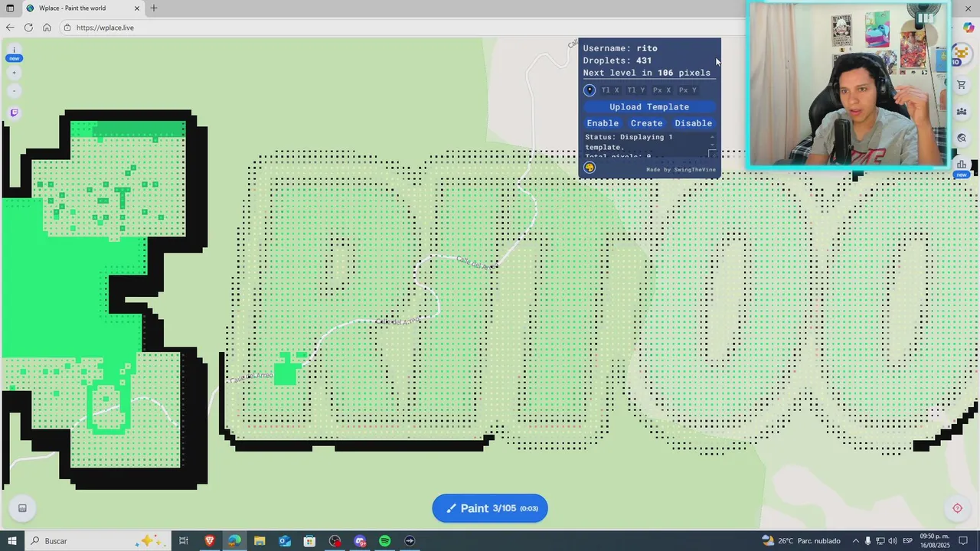Click the Status: Displaying 1 template text

click(x=629, y=142)
